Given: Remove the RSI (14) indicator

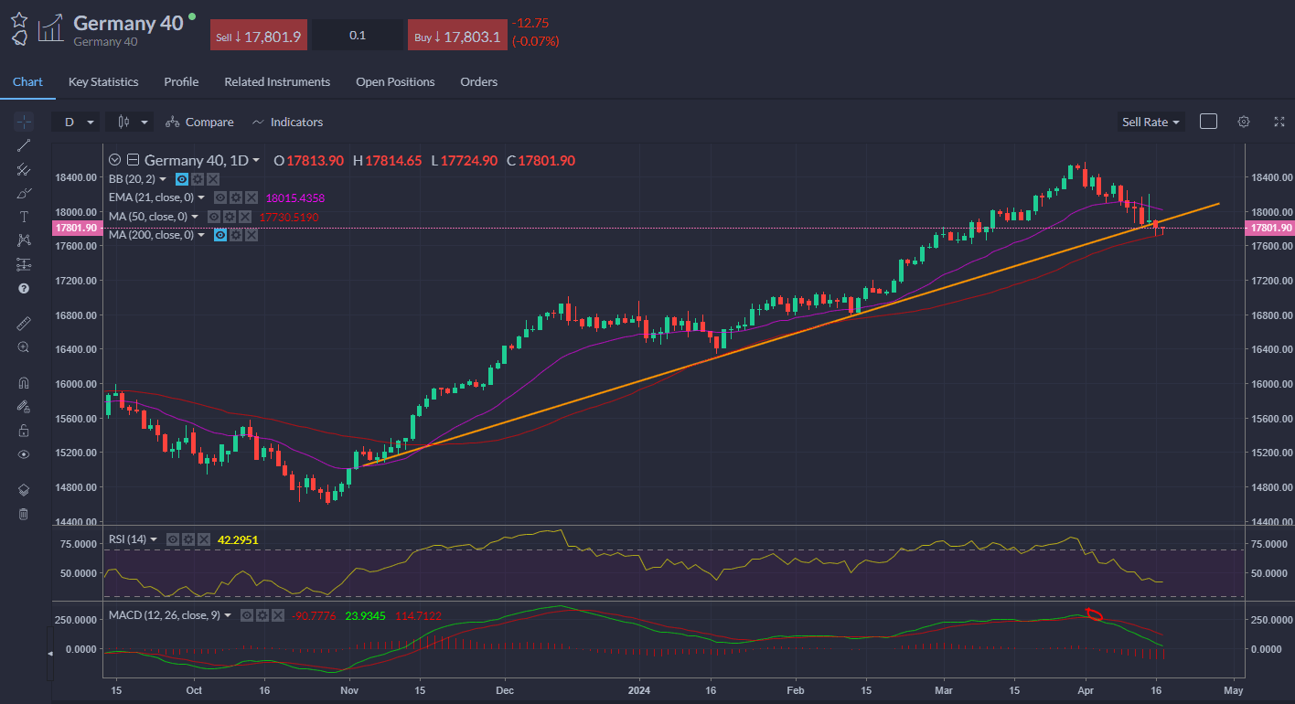Looking at the screenshot, I should (203, 539).
